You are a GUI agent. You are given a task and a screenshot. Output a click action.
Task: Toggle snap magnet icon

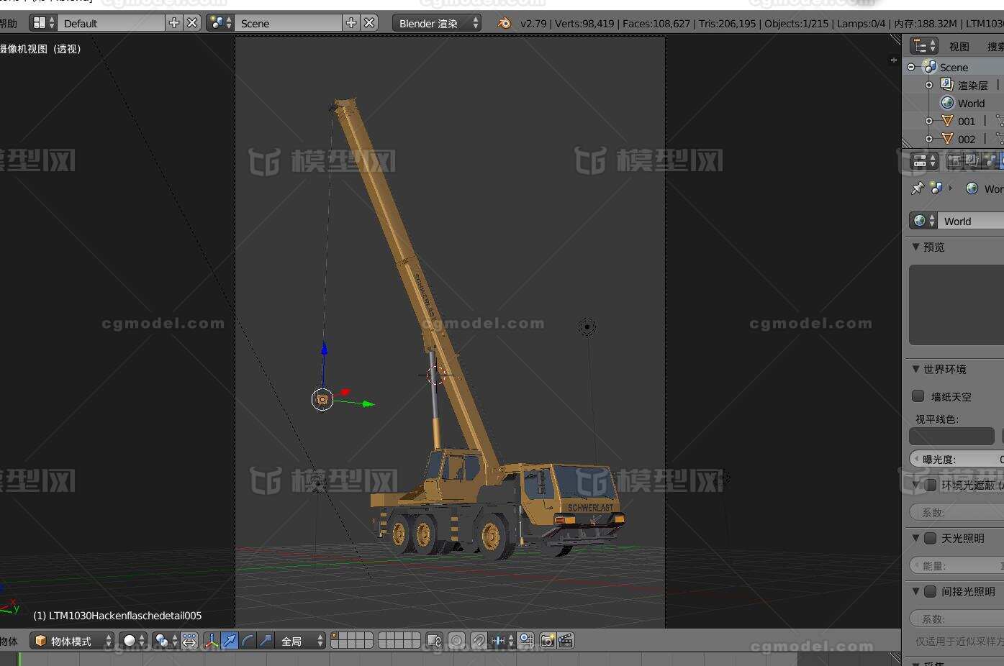pyautogui.click(x=479, y=641)
